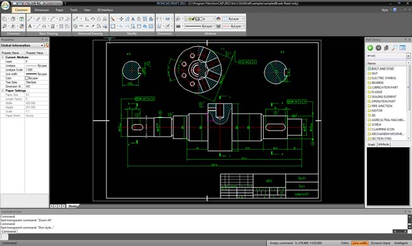Collapse the Current Attribute section
Image resolution: width=412 pixels, height=246 pixels.
[x=3, y=57]
